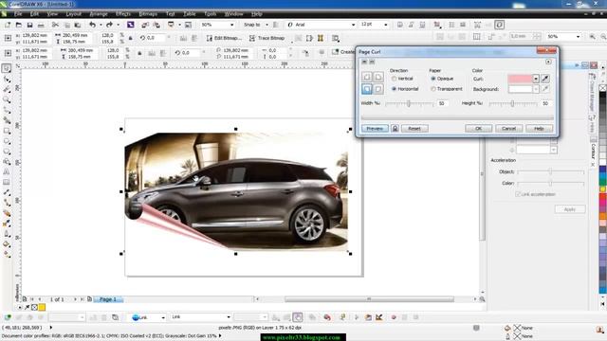This screenshot has width=607, height=341.
Task: Click the horizontal scrollbar thumb
Action: coord(369,299)
